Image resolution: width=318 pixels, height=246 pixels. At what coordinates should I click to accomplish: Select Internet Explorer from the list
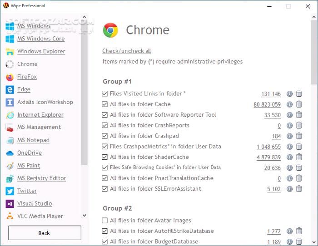pyautogui.click(x=40, y=115)
